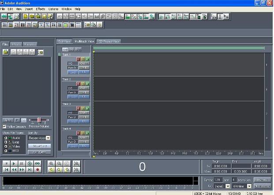
Task: Open the Insert menu
Action: 29,9
